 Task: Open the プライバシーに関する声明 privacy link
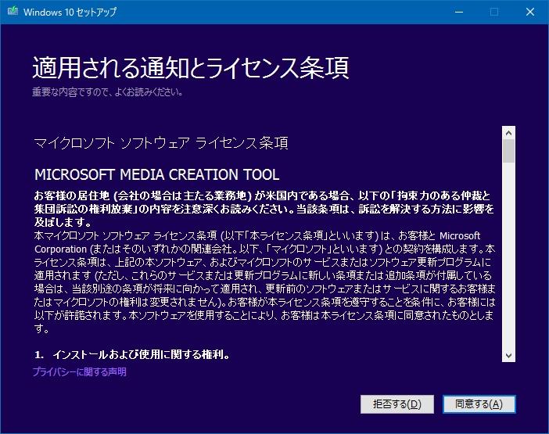coord(80,371)
